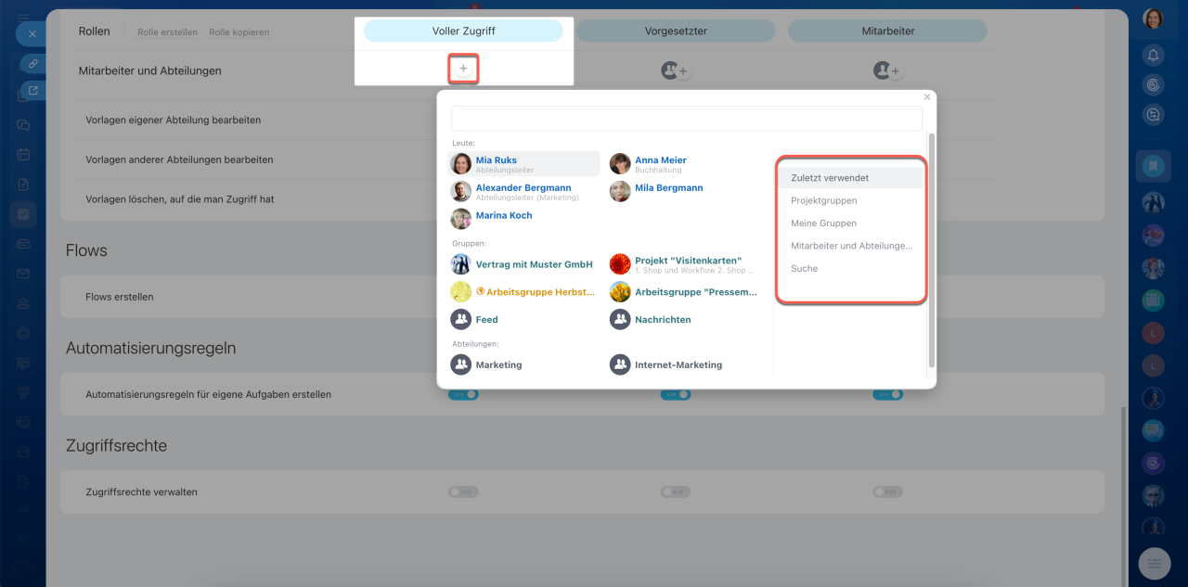Click the Zugriffsrechte verwalten label
Screen dimensions: 1188x587
point(141,492)
